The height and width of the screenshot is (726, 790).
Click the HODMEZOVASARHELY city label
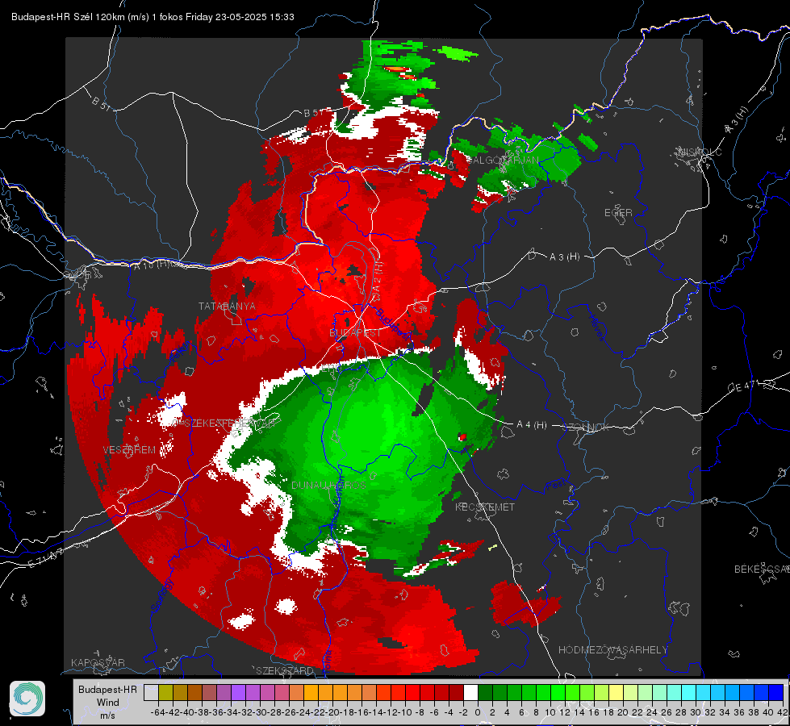pyautogui.click(x=612, y=650)
